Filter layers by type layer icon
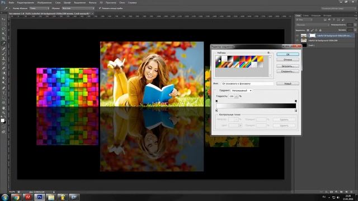Image resolution: width=358 pixels, height=201 pixels. pos(334,20)
